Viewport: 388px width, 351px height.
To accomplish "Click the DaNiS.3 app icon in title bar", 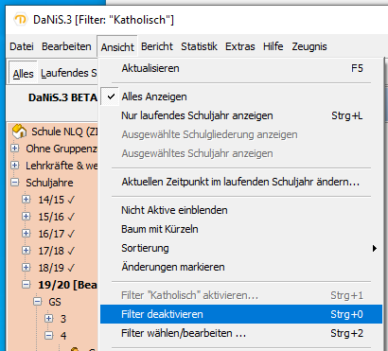I will (21, 20).
